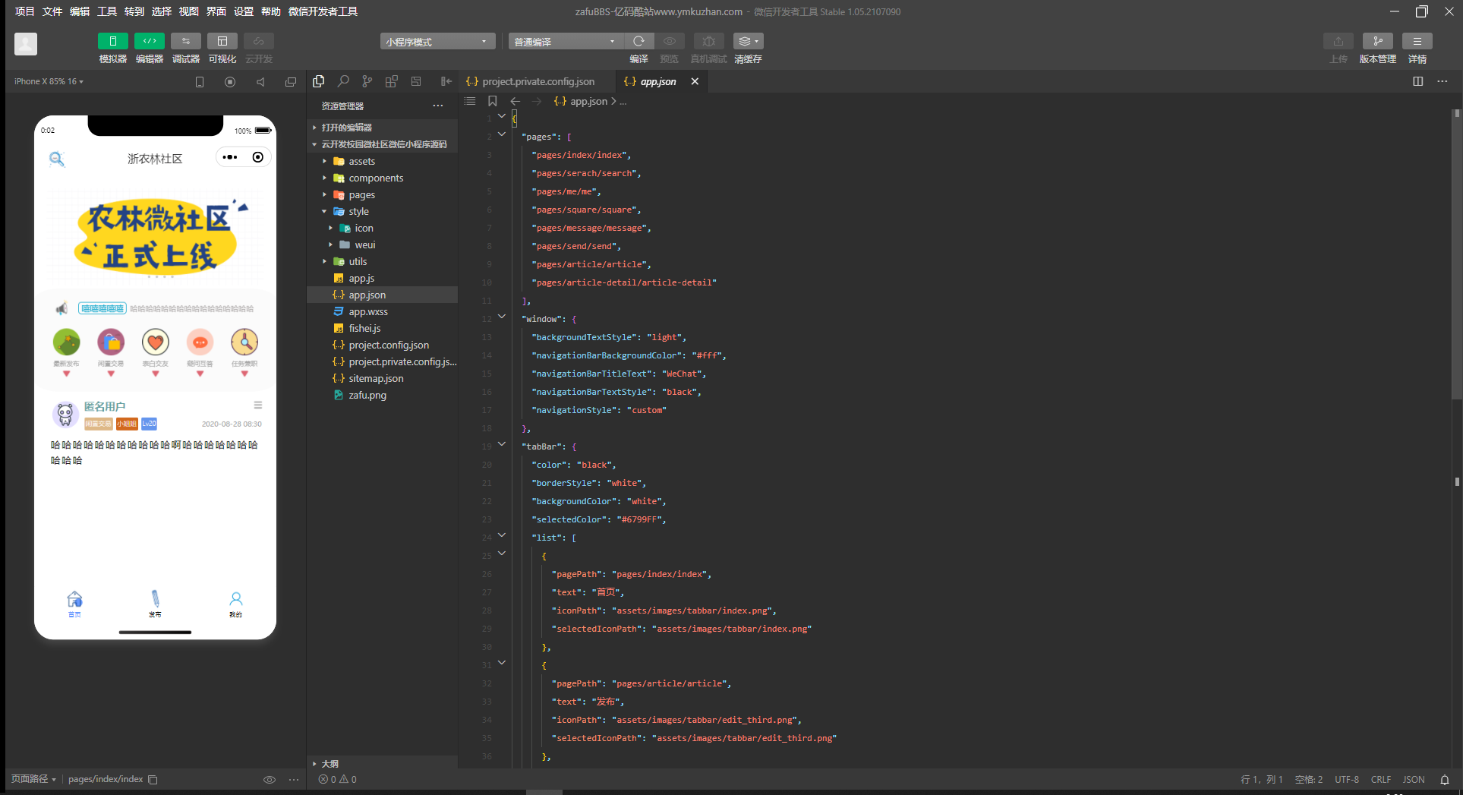Image resolution: width=1463 pixels, height=795 pixels.
Task: Expand the components folder
Action: 376,178
